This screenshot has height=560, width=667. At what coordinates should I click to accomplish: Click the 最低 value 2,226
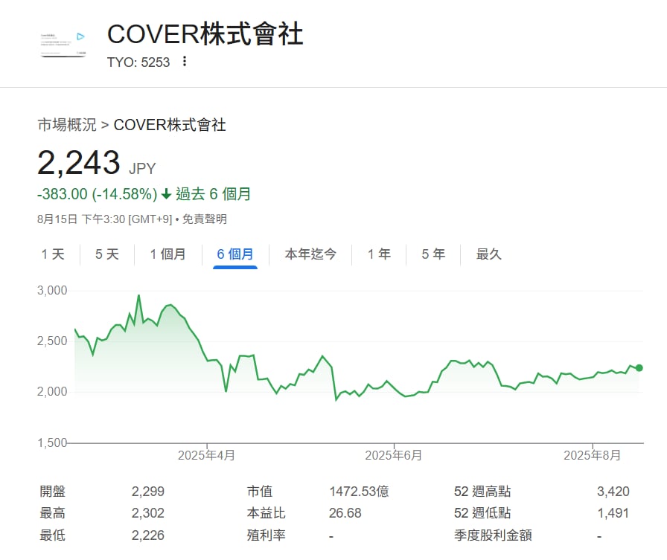[x=147, y=535]
